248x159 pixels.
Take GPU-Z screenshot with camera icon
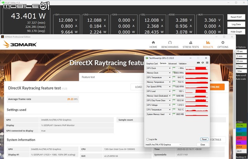(x=198, y=63)
